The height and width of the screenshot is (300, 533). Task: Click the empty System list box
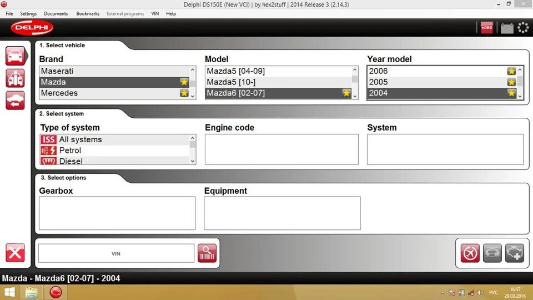click(x=445, y=149)
